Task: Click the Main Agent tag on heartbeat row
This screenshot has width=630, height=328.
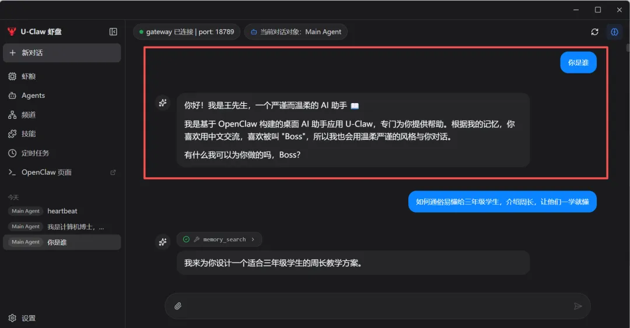Action: (26, 211)
